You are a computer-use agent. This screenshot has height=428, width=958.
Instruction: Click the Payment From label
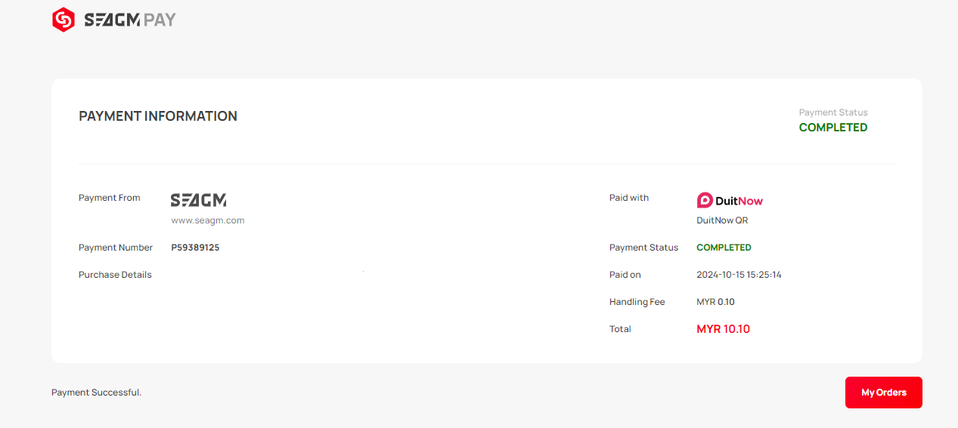[110, 198]
